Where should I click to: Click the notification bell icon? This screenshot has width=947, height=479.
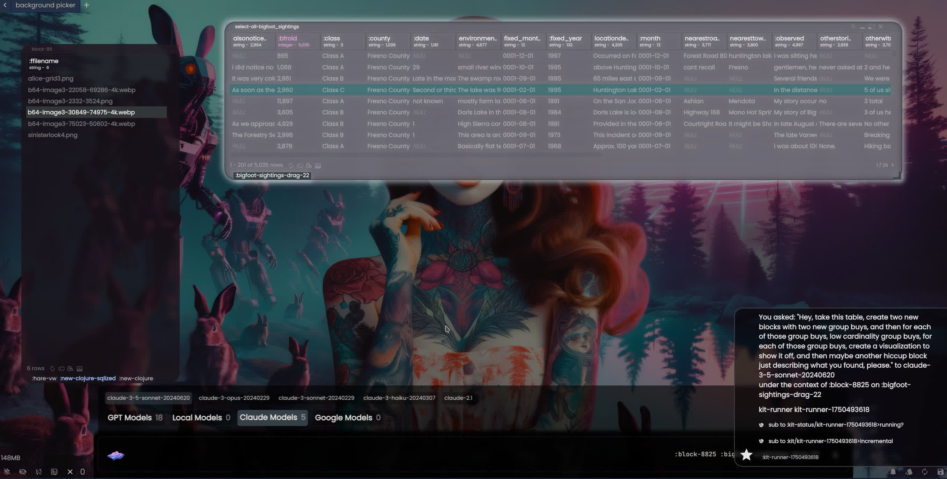point(893,472)
